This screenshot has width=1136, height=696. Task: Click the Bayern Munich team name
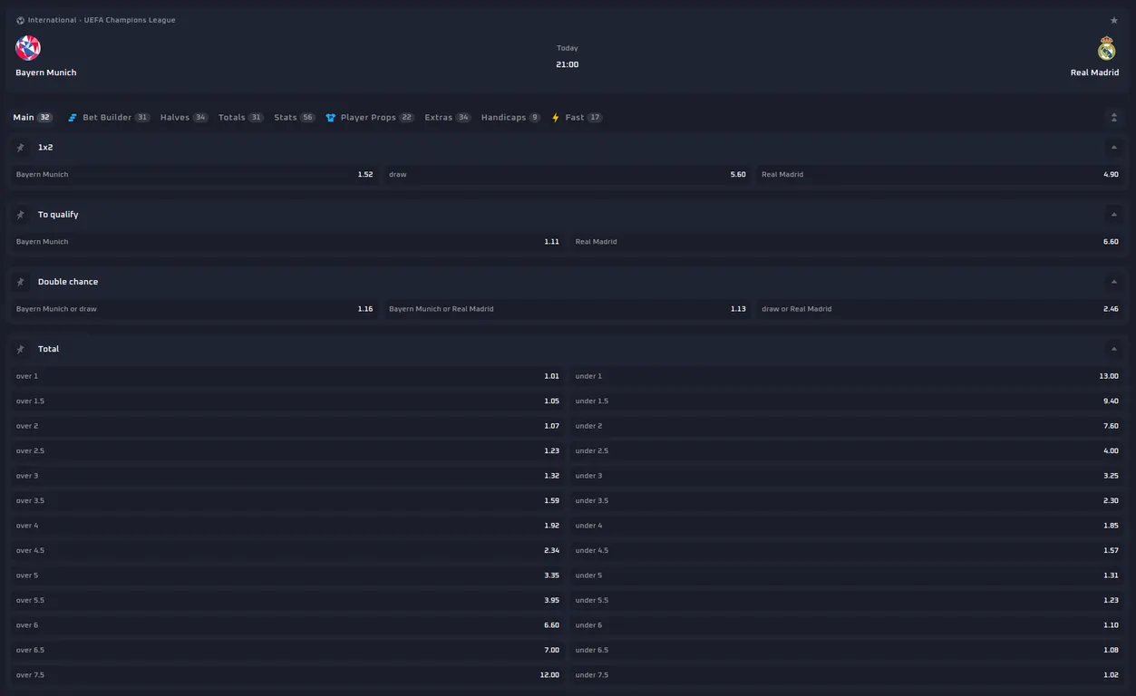coord(46,72)
